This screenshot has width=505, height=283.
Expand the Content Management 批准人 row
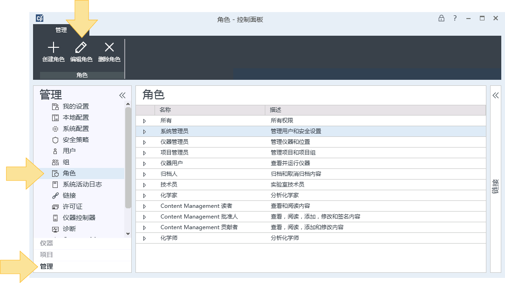point(144,217)
